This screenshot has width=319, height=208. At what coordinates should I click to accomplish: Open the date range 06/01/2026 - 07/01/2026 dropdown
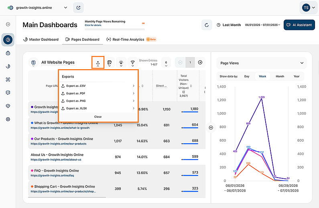[x=262, y=25]
